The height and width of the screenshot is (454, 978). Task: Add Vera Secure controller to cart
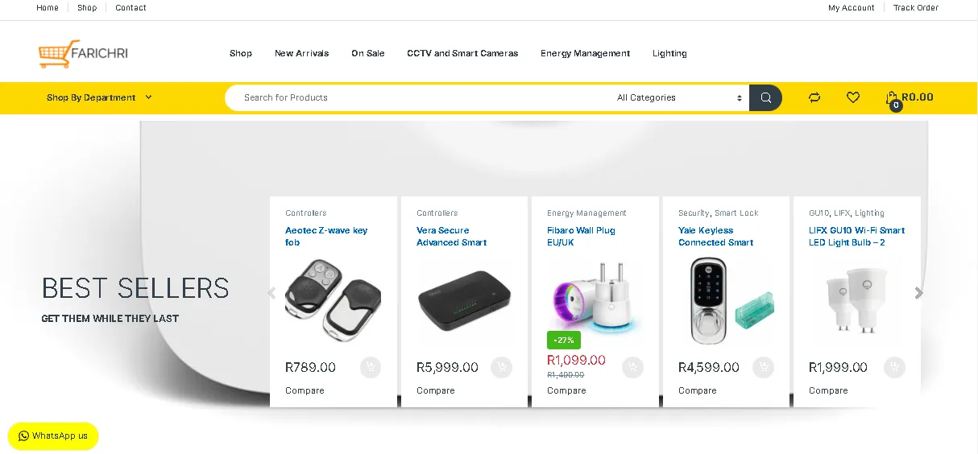click(501, 367)
